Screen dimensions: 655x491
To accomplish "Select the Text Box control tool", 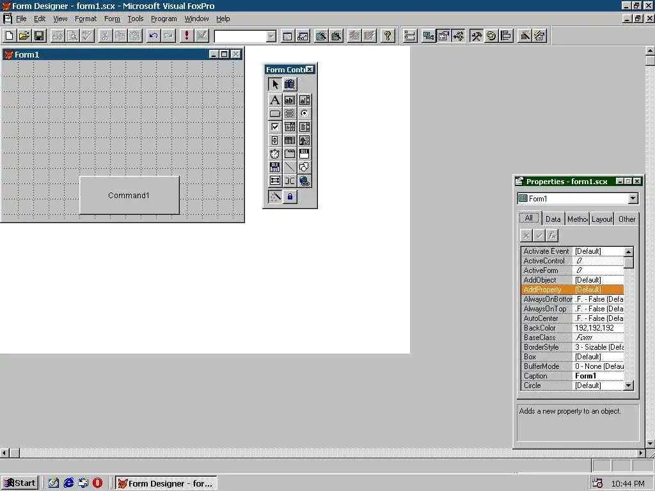I will [290, 100].
